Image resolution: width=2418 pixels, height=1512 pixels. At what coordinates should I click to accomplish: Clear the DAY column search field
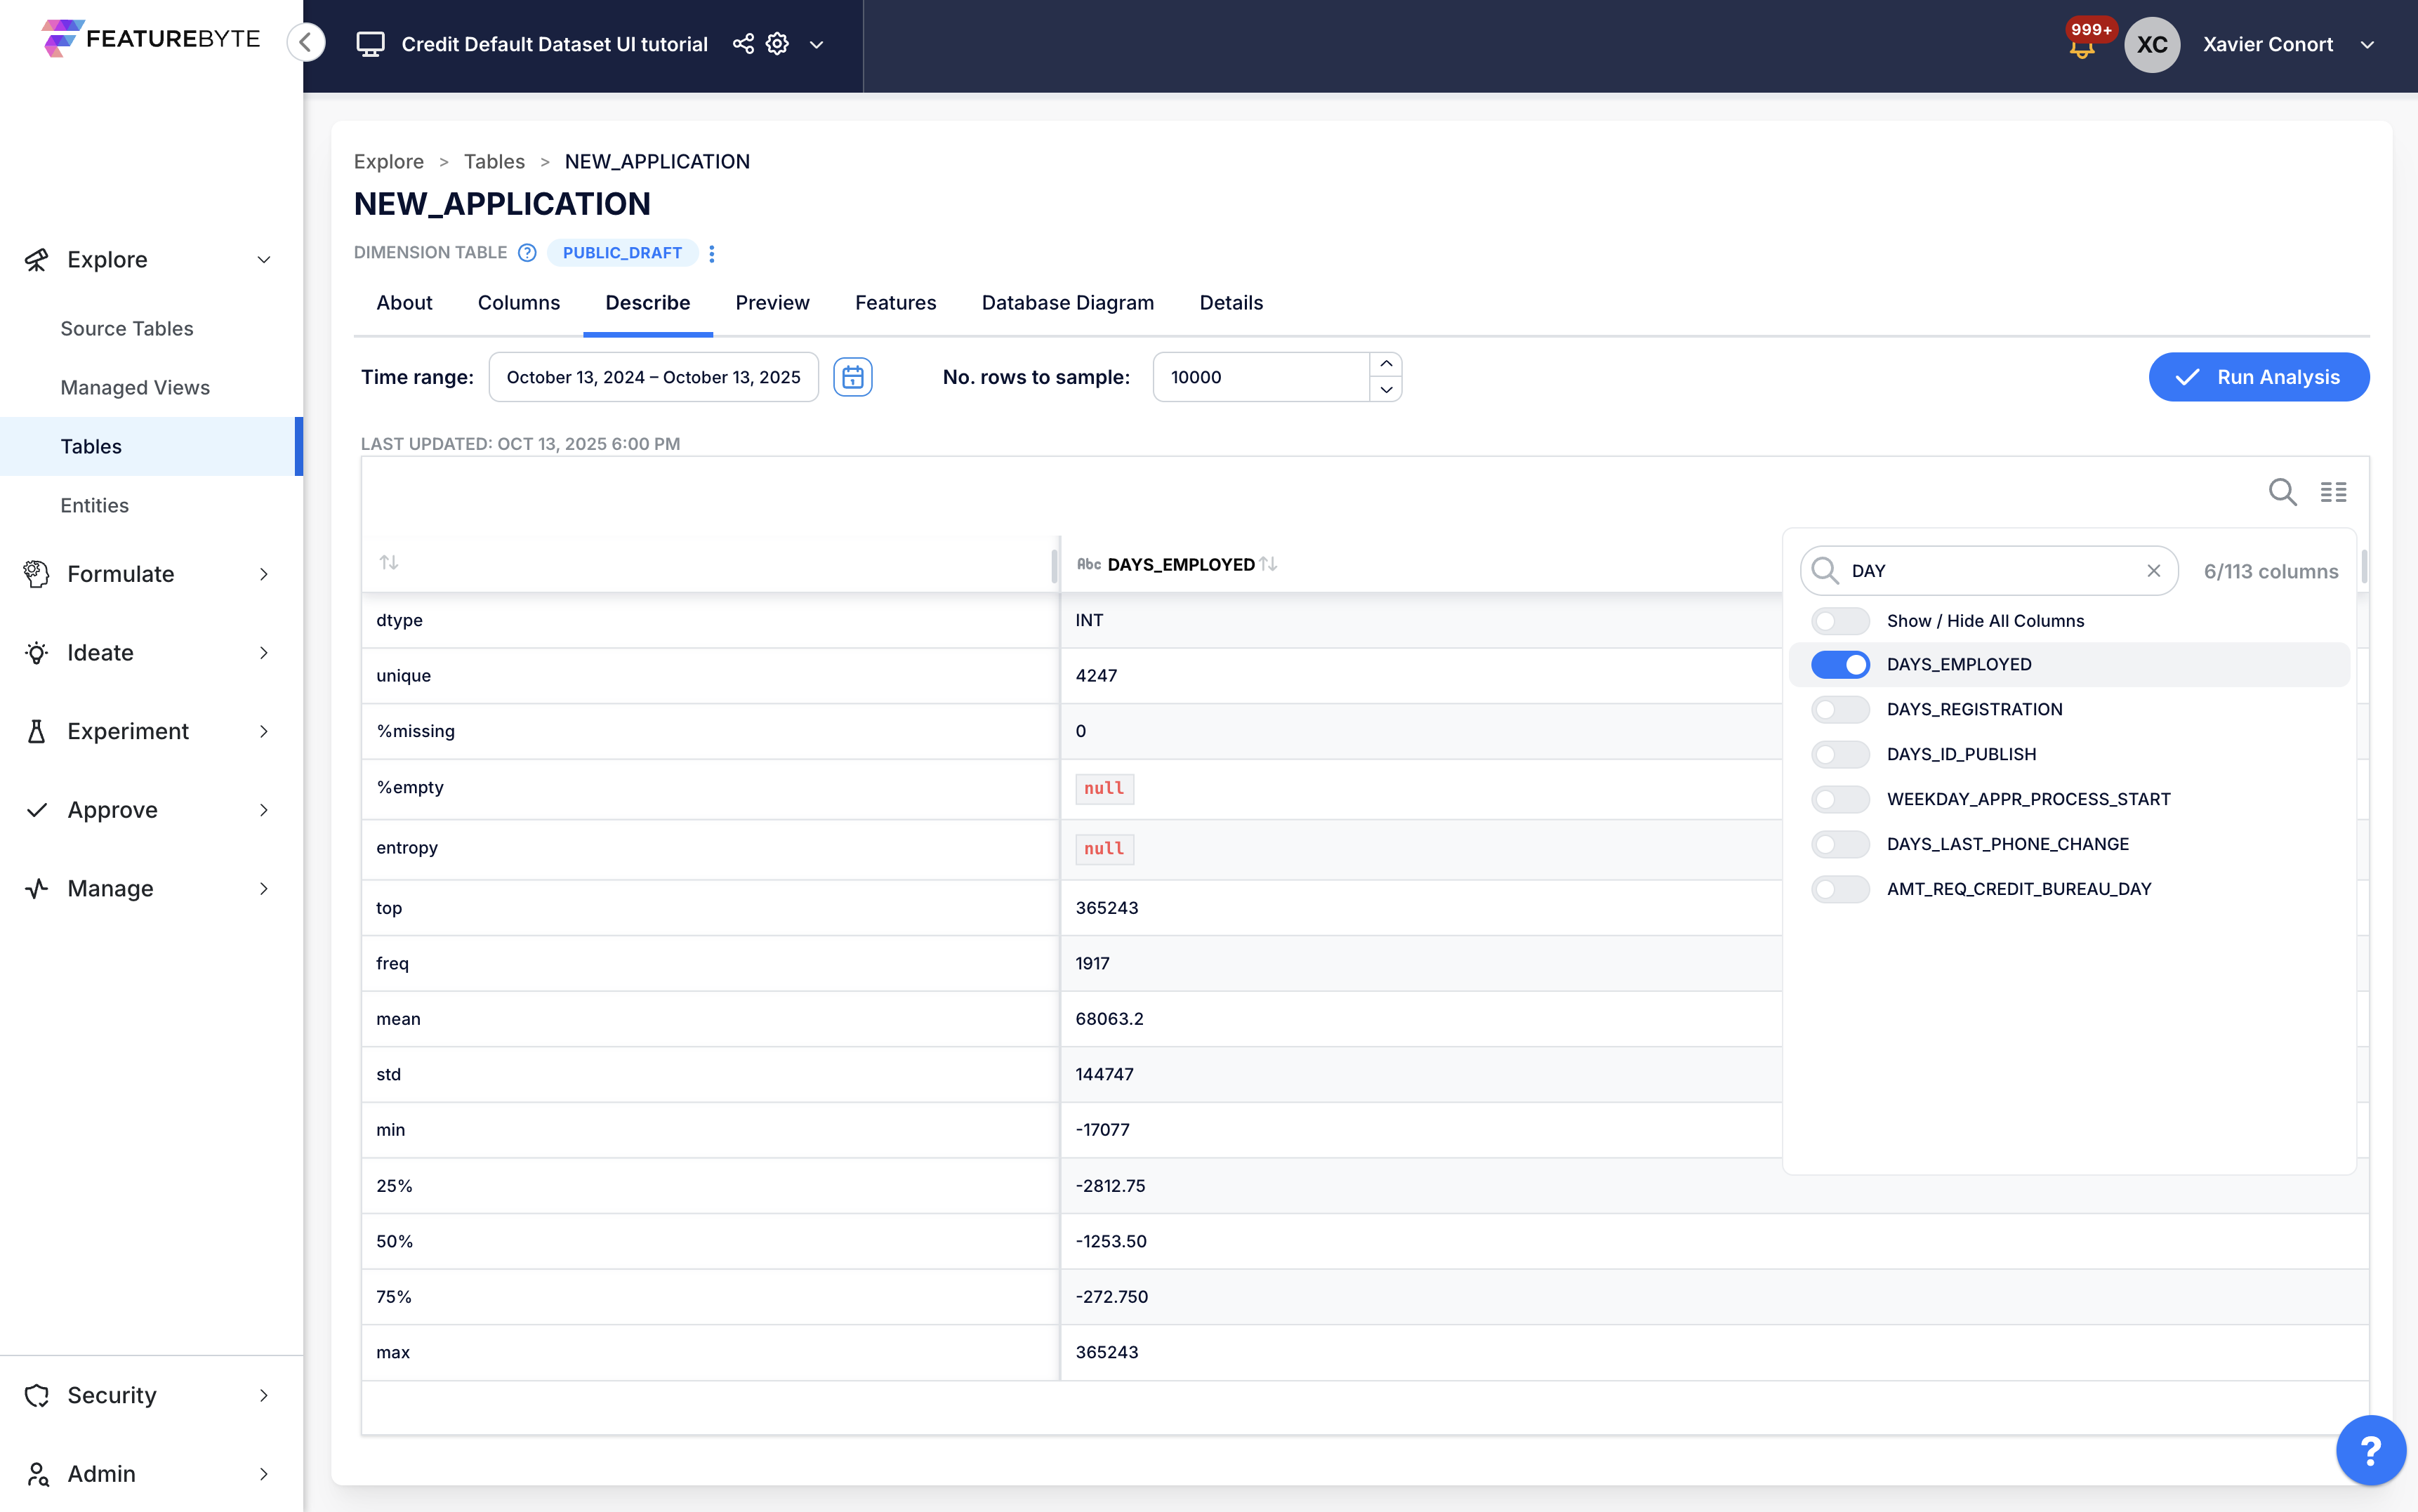point(2153,571)
